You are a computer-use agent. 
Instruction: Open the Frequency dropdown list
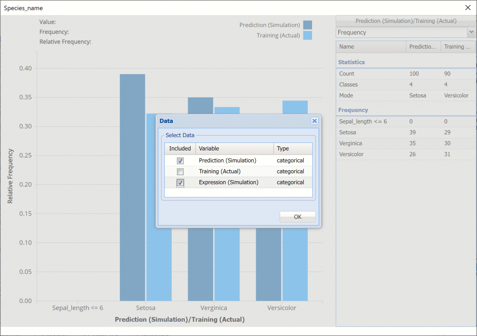[401, 33]
